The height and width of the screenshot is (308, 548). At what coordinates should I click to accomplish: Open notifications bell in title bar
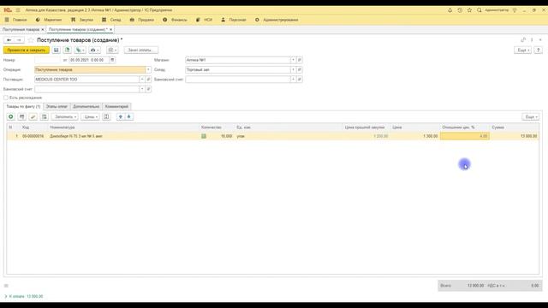[x=450, y=10]
